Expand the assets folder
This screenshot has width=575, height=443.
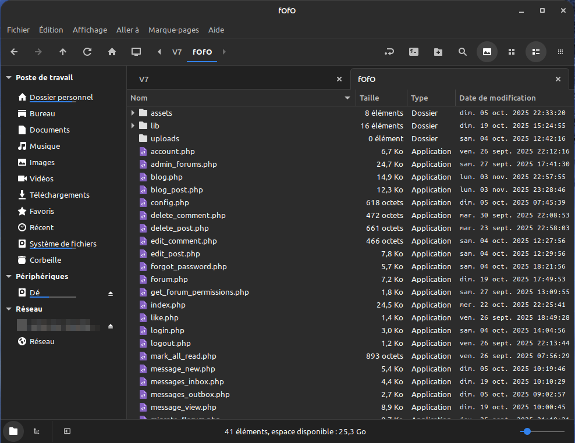coord(133,113)
